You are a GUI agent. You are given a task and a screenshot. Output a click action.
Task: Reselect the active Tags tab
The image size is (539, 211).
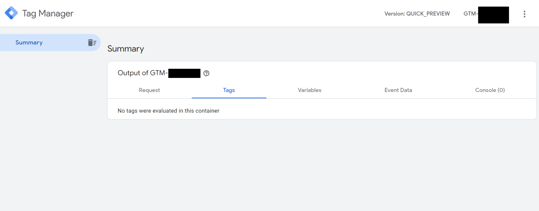(x=228, y=90)
